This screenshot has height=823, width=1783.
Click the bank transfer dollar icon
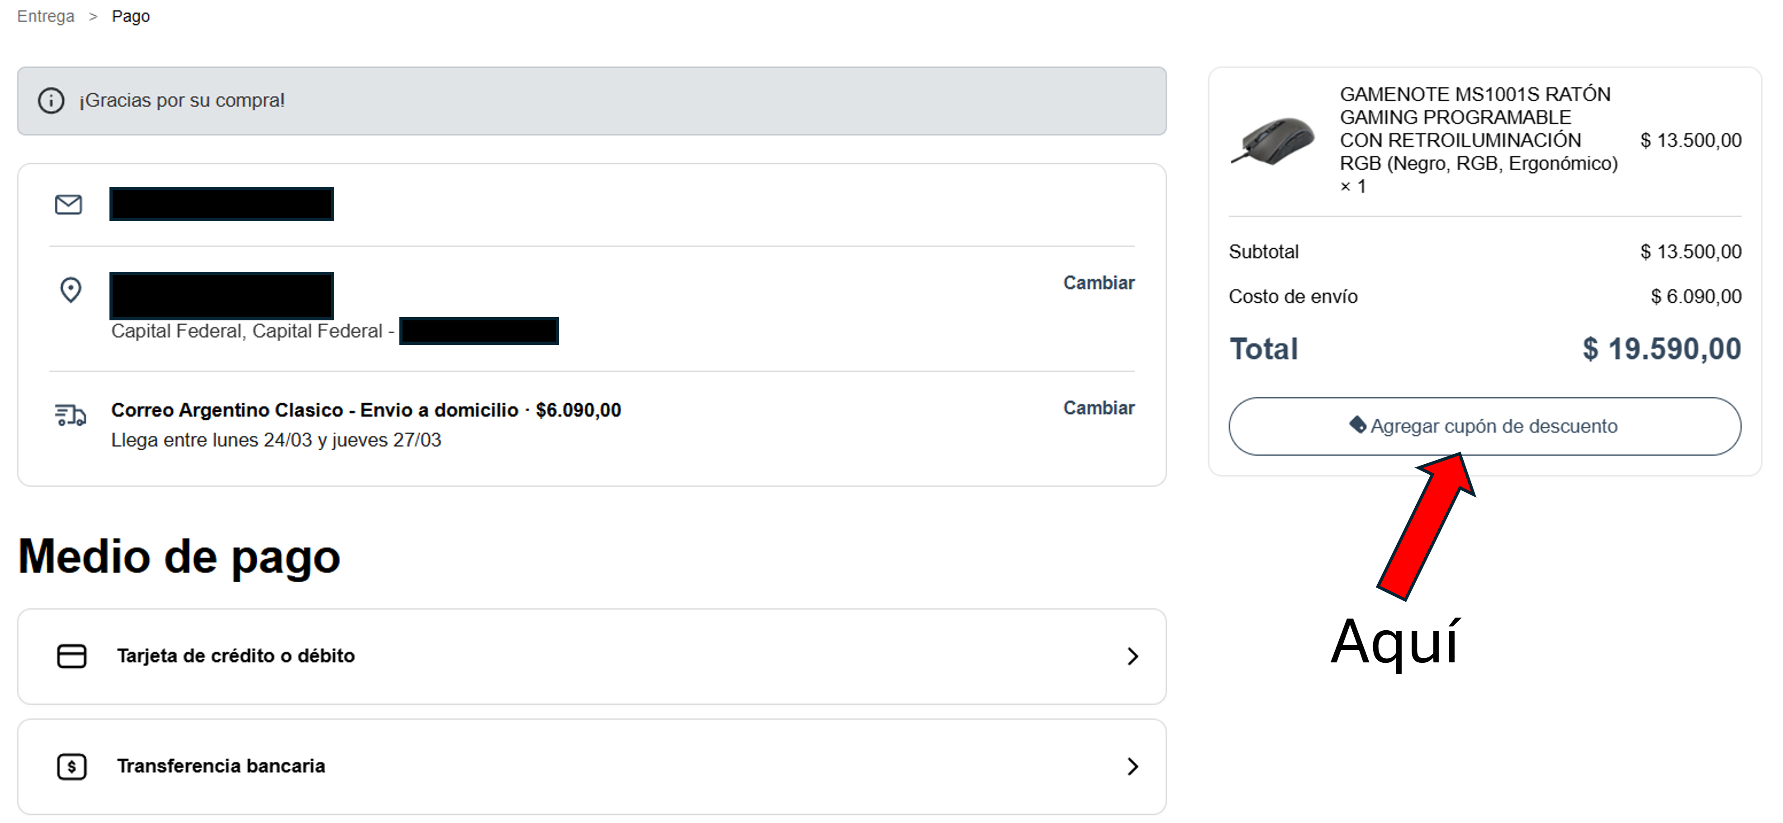tap(72, 767)
